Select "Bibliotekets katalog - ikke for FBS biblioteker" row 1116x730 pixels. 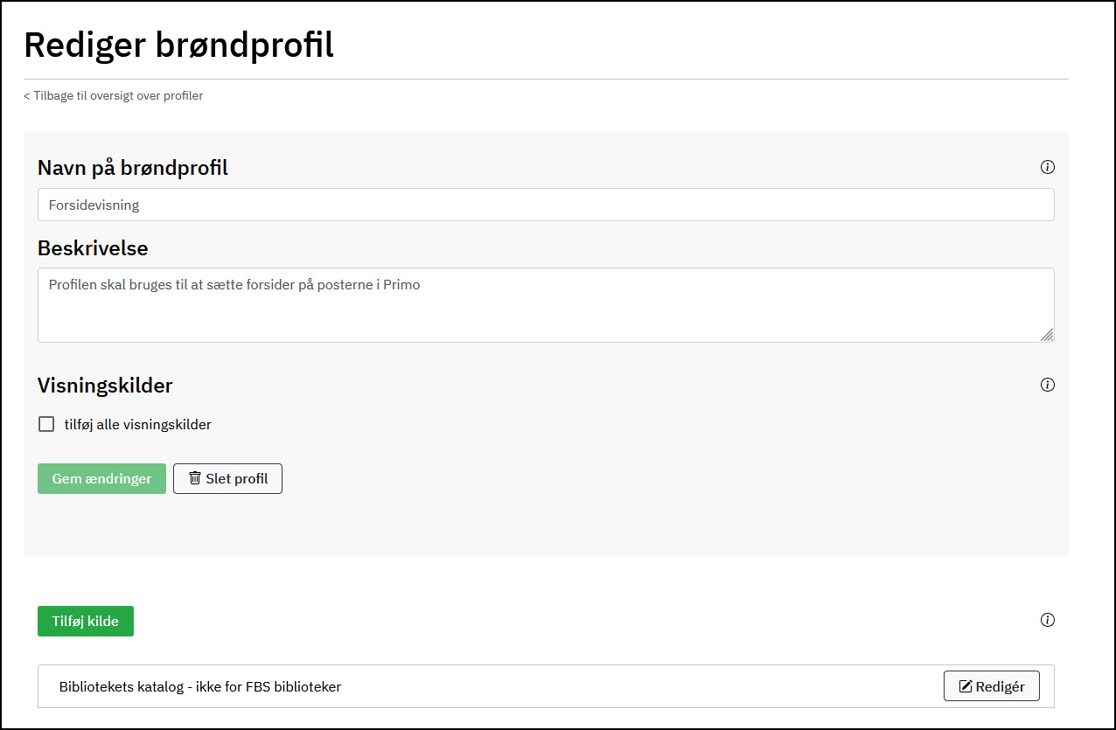click(200, 686)
